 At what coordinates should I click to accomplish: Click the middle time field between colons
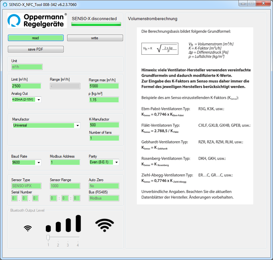65,198
